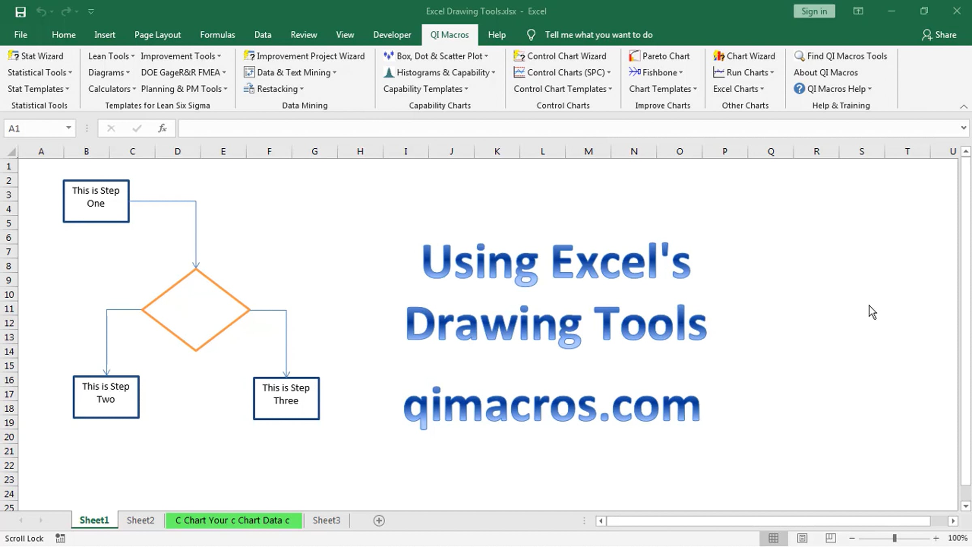The height and width of the screenshot is (547, 972).
Task: Create a Pareto Chart
Action: click(x=659, y=56)
